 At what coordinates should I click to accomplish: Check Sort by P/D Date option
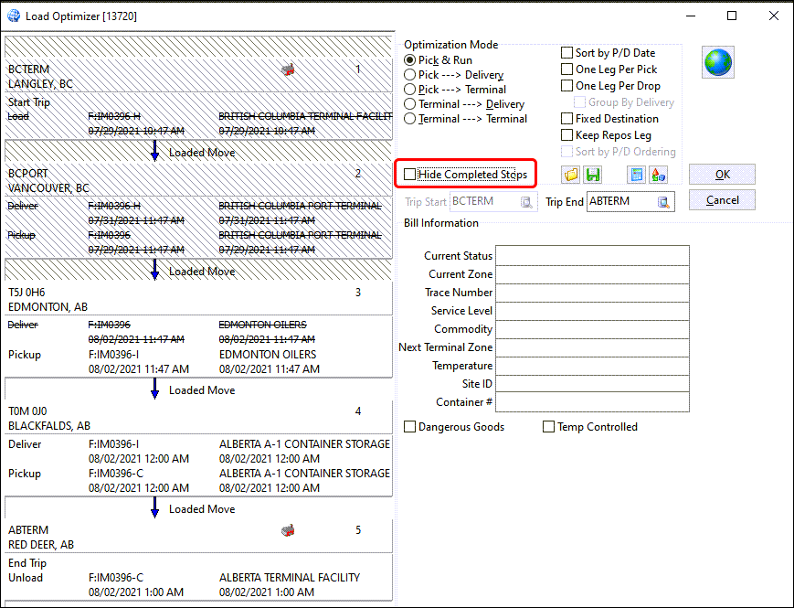point(567,53)
